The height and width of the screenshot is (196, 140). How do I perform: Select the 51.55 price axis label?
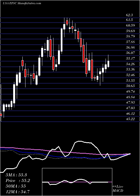pos(130,80)
